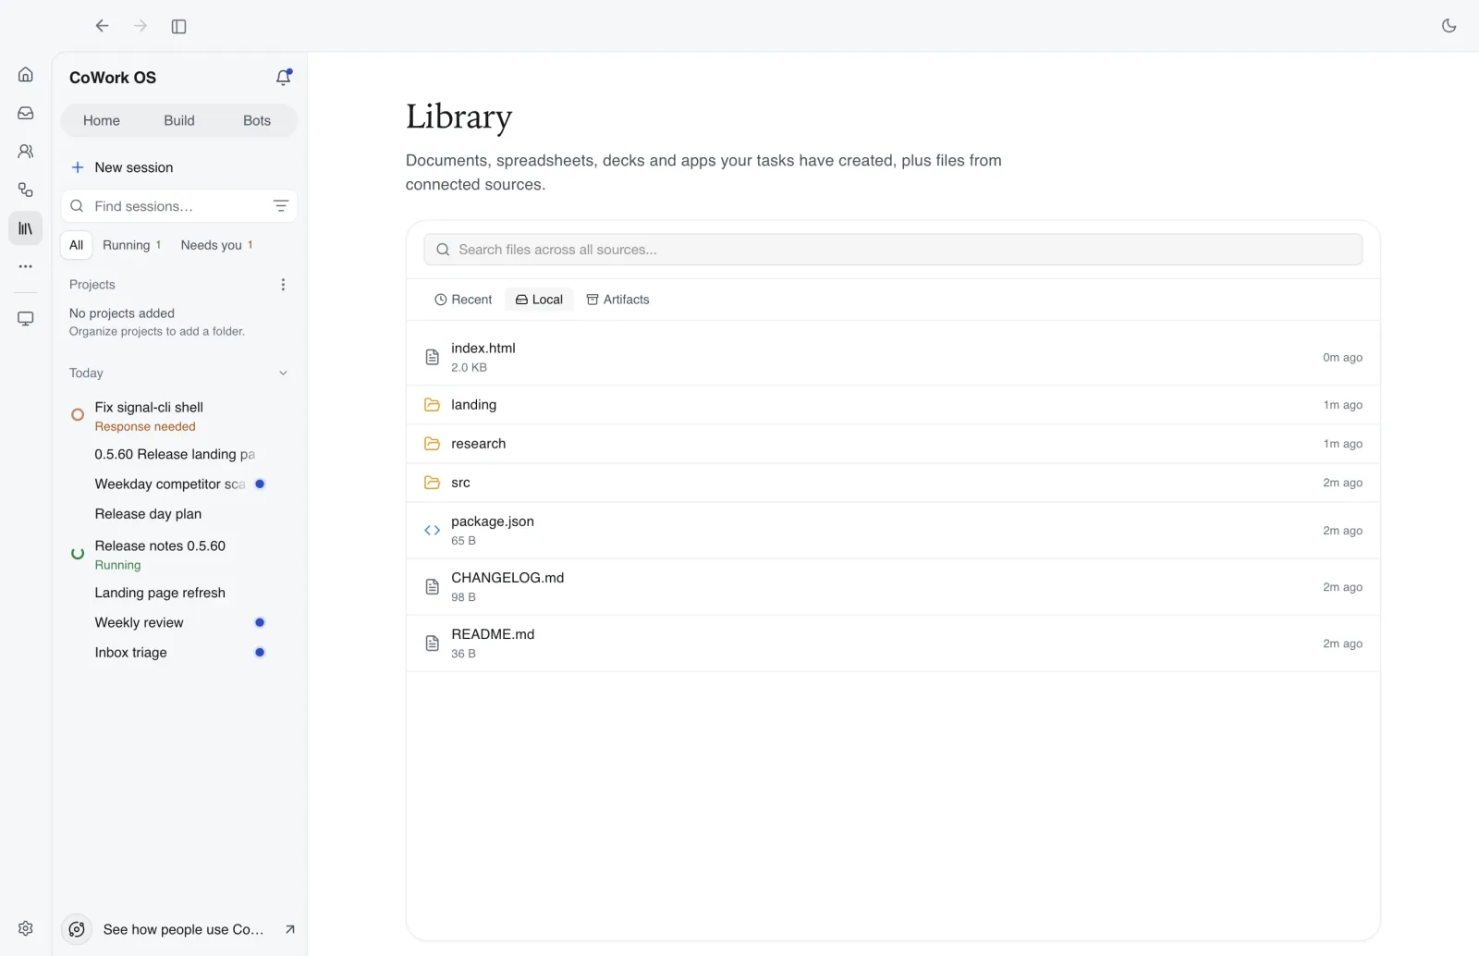Focus Search files across all sources field
Image resolution: width=1479 pixels, height=956 pixels.
tap(893, 250)
